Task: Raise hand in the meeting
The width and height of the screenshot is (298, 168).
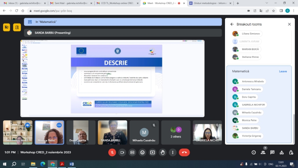Action: 162,152
